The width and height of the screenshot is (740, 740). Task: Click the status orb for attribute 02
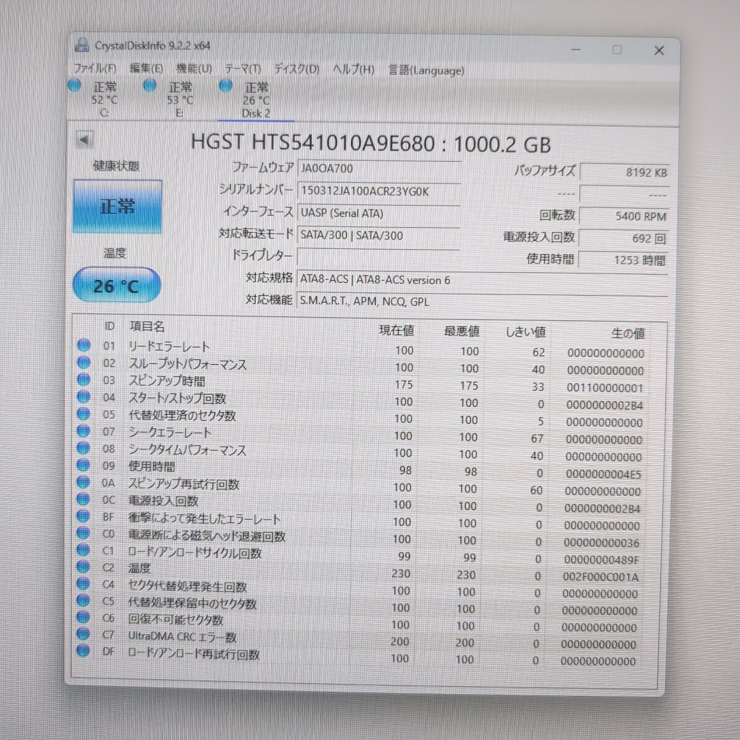83,363
